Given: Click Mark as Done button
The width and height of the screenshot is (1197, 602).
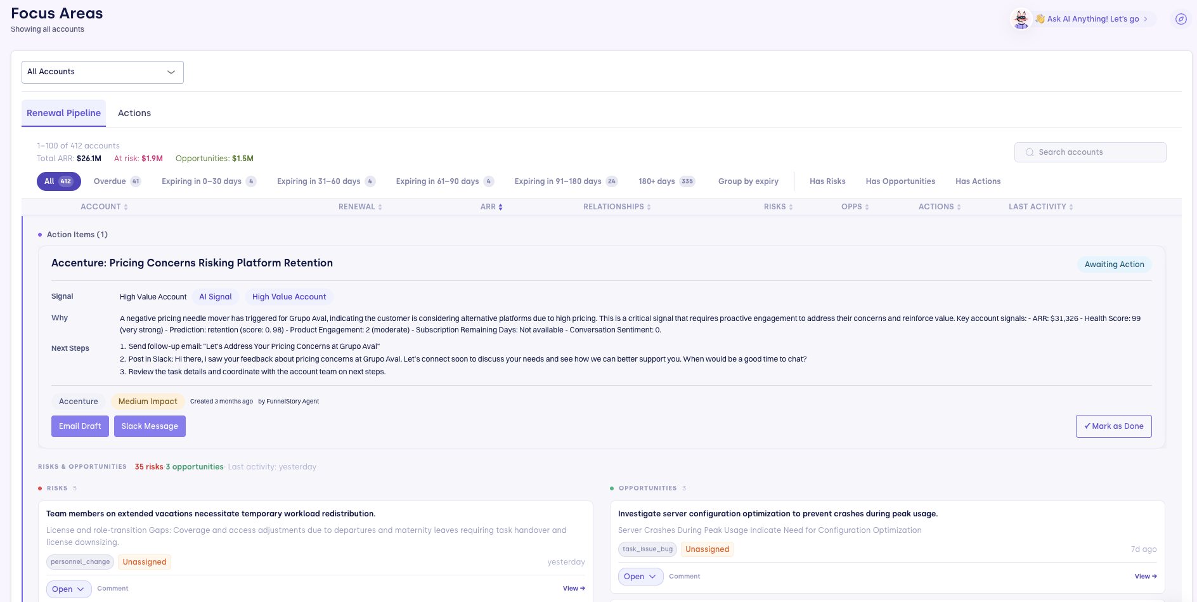Looking at the screenshot, I should [x=1113, y=426].
